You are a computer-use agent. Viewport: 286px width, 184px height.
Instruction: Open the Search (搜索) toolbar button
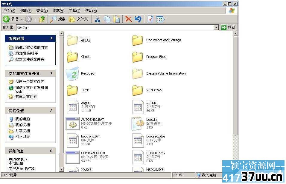pos(58,19)
